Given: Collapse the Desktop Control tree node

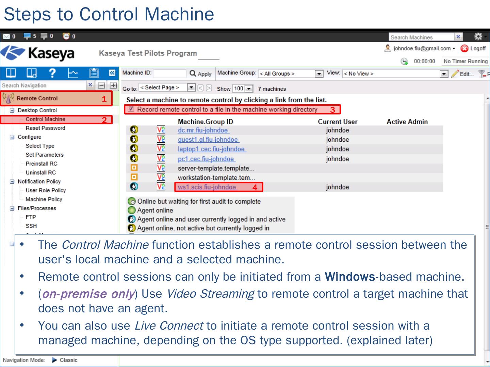Looking at the screenshot, I should [12, 110].
